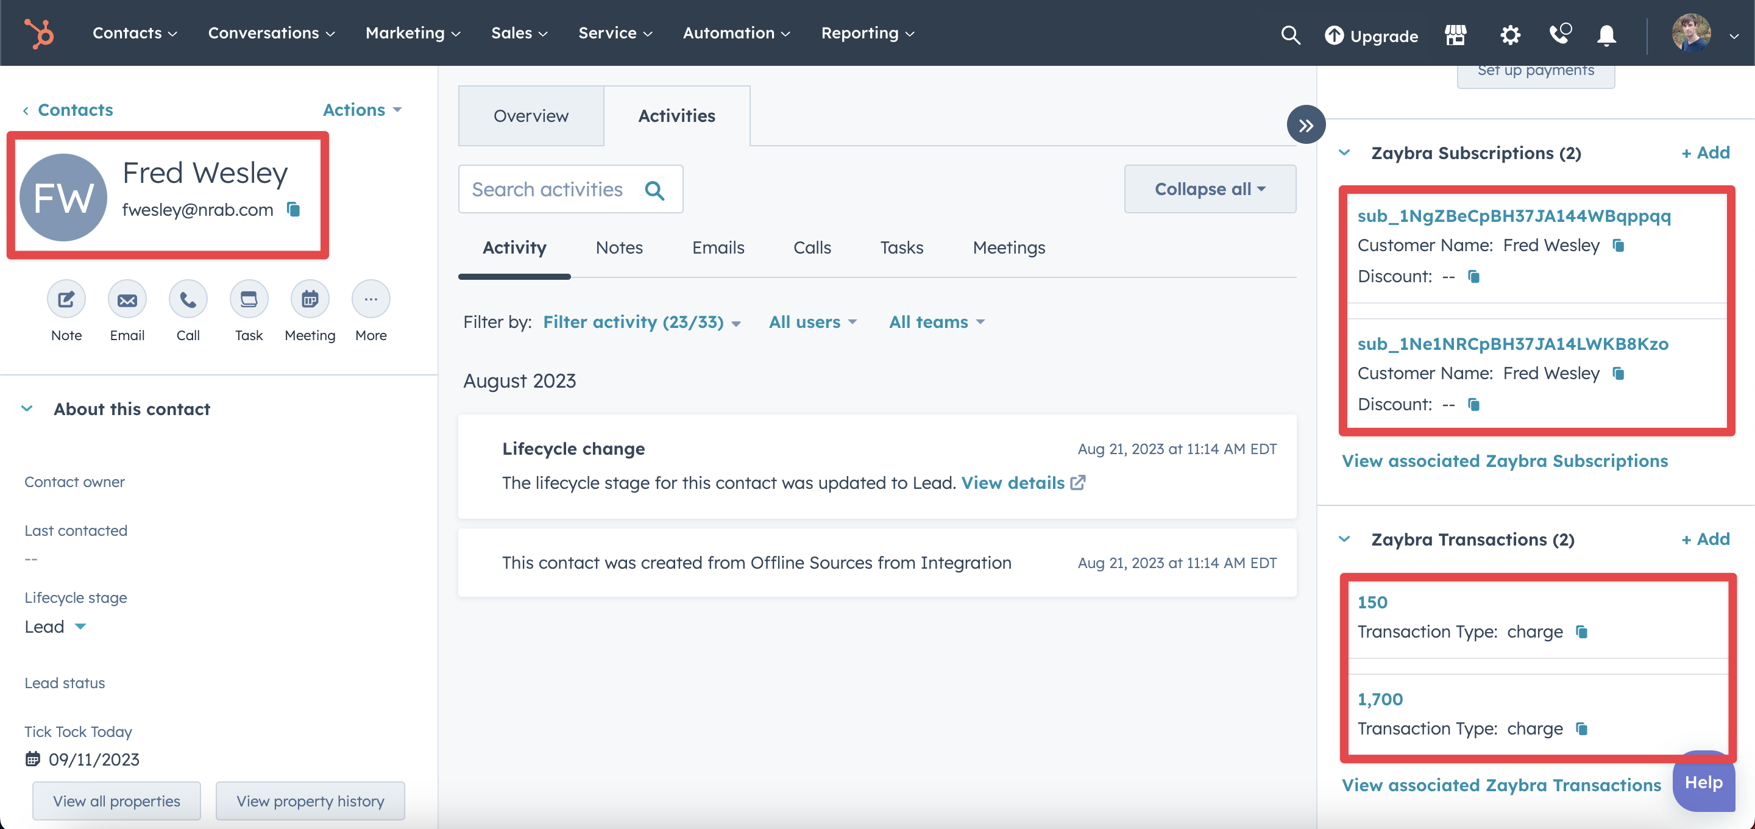
Task: Click the search icon in Search activities
Action: pos(654,190)
